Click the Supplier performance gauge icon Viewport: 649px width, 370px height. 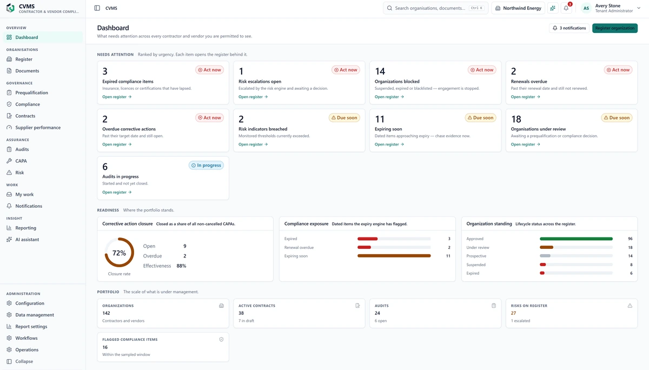(9, 128)
